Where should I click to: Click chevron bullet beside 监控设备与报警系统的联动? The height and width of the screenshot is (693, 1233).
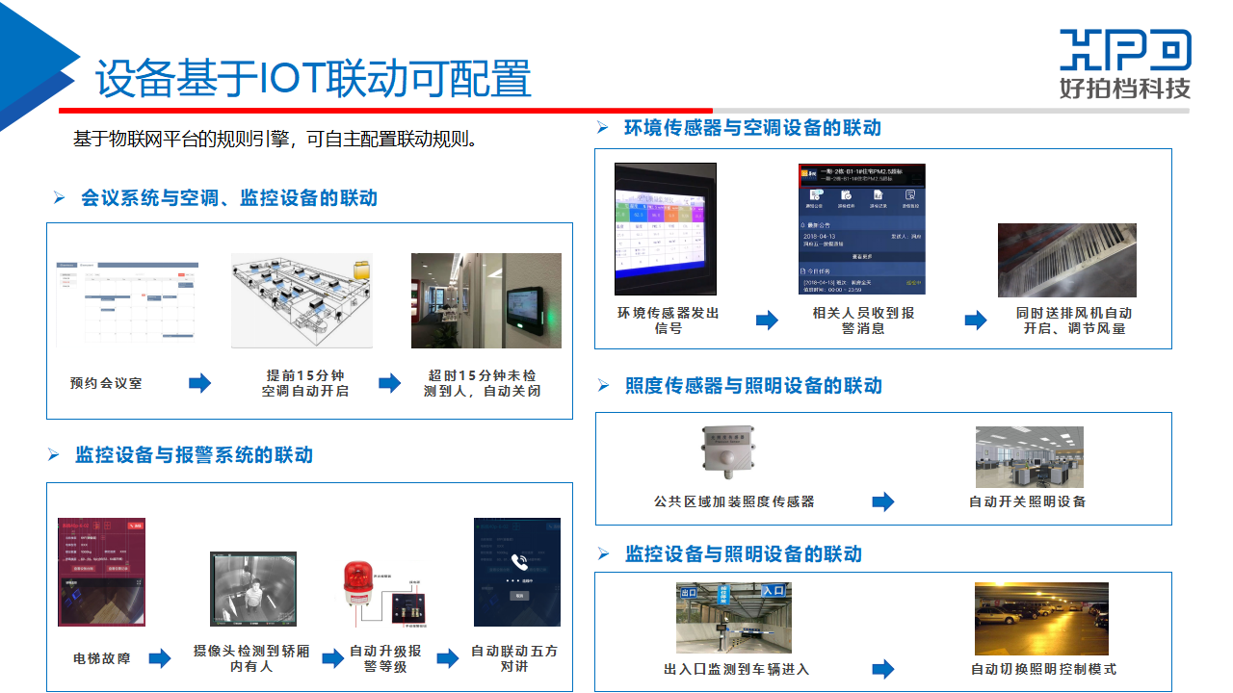(54, 455)
